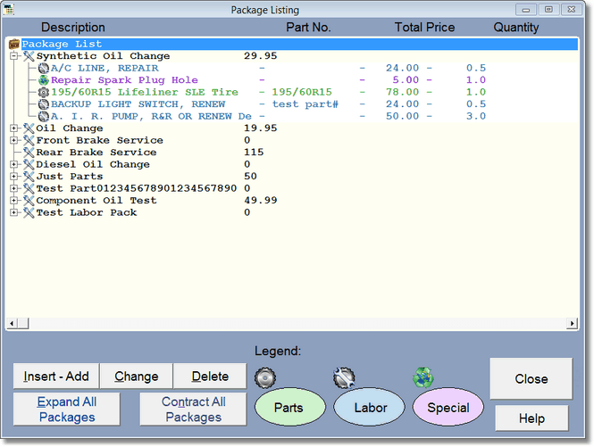Click the Special globe icon in the legend

[x=423, y=377]
